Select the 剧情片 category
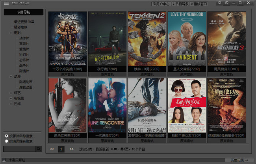Screen dimensions: 256x164 coord(24,71)
